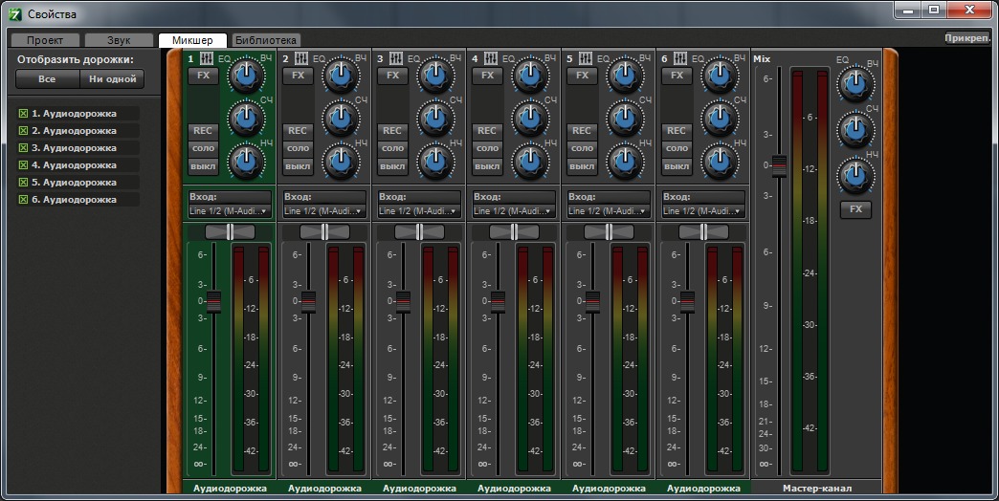This screenshot has width=999, height=501.
Task: Click the Прикреп. dock button
Action: click(x=967, y=38)
